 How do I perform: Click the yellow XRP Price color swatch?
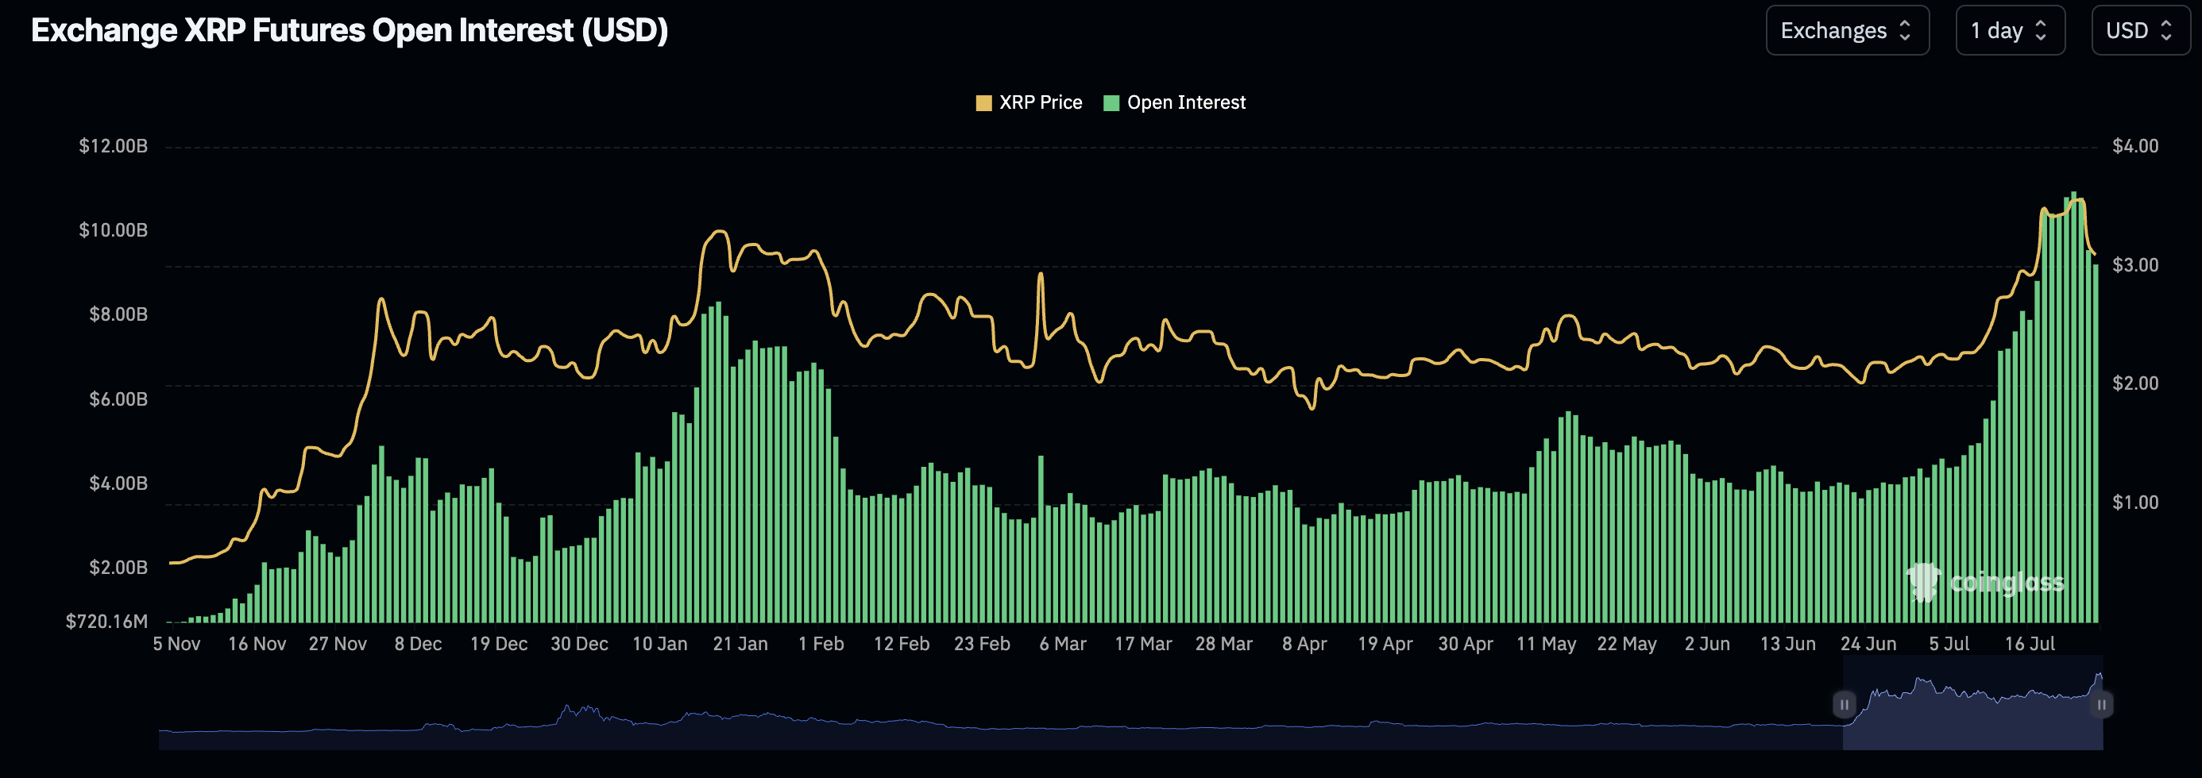click(x=984, y=103)
